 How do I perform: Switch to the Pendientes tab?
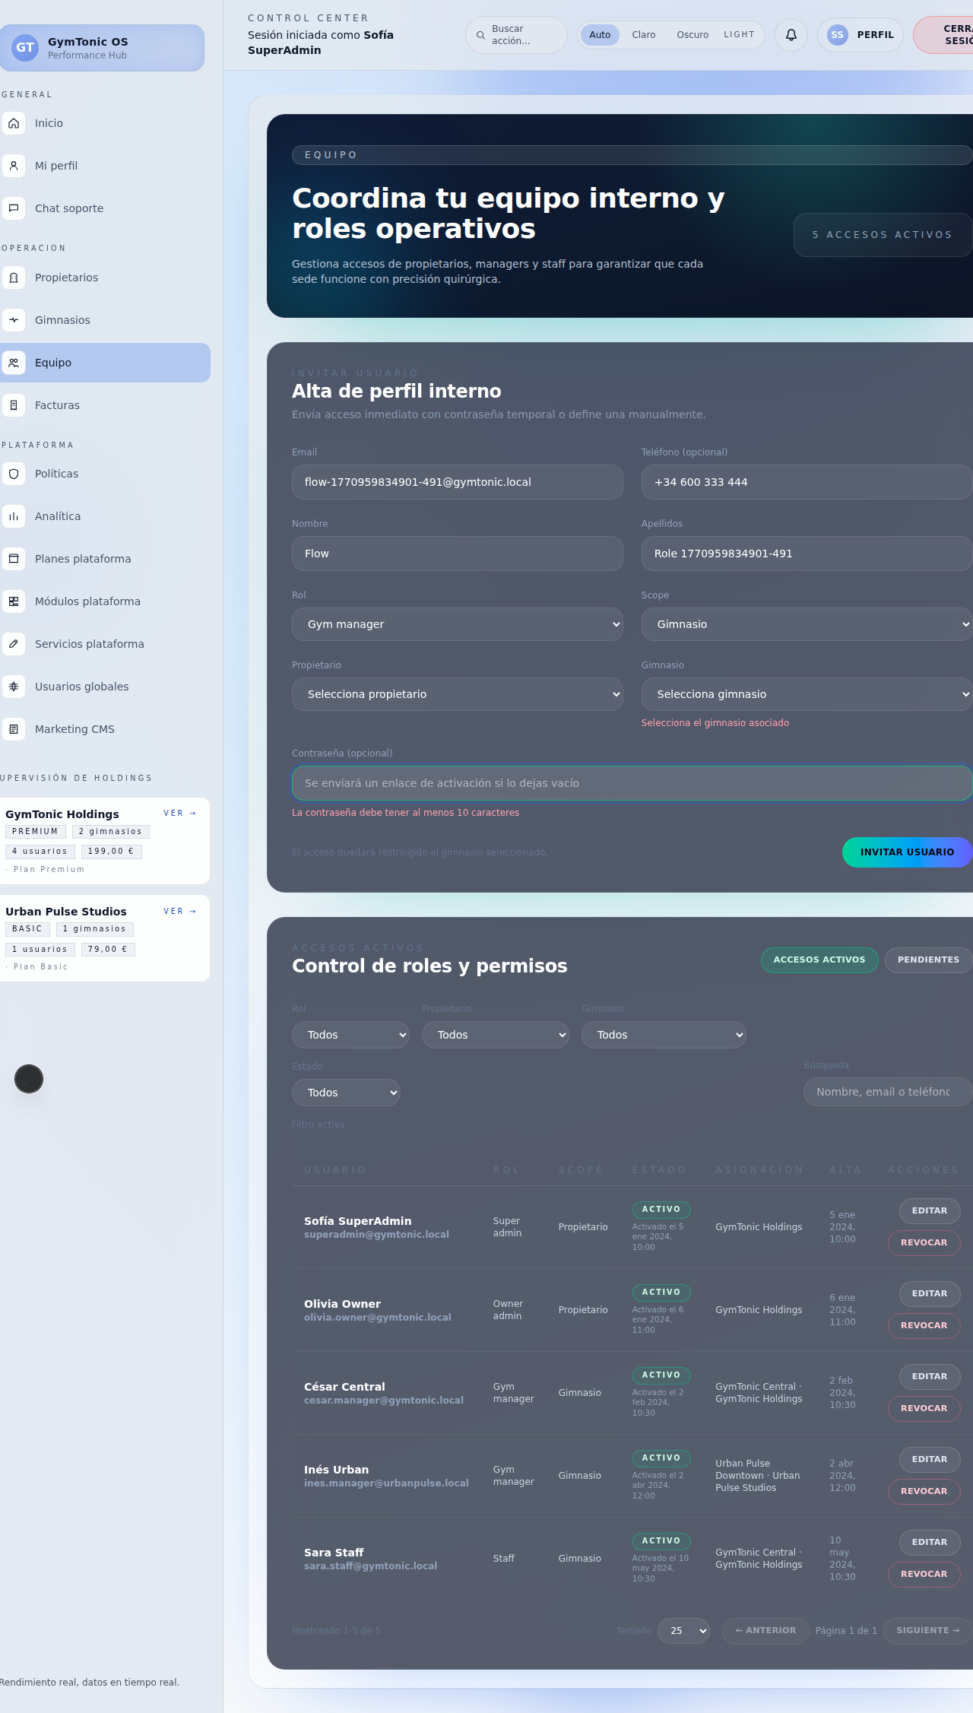pyautogui.click(x=927, y=960)
